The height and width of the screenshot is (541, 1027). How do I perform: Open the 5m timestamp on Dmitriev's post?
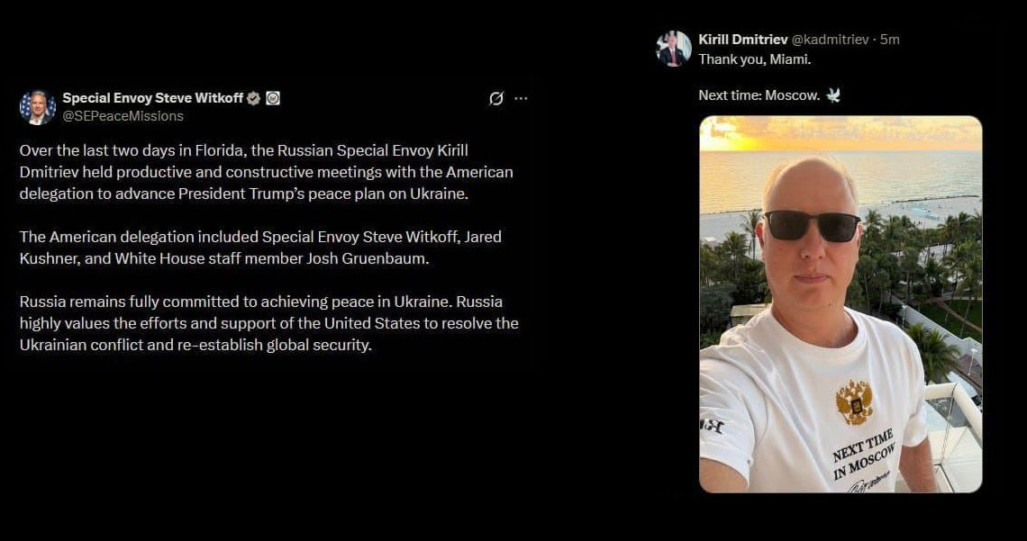pyautogui.click(x=889, y=40)
